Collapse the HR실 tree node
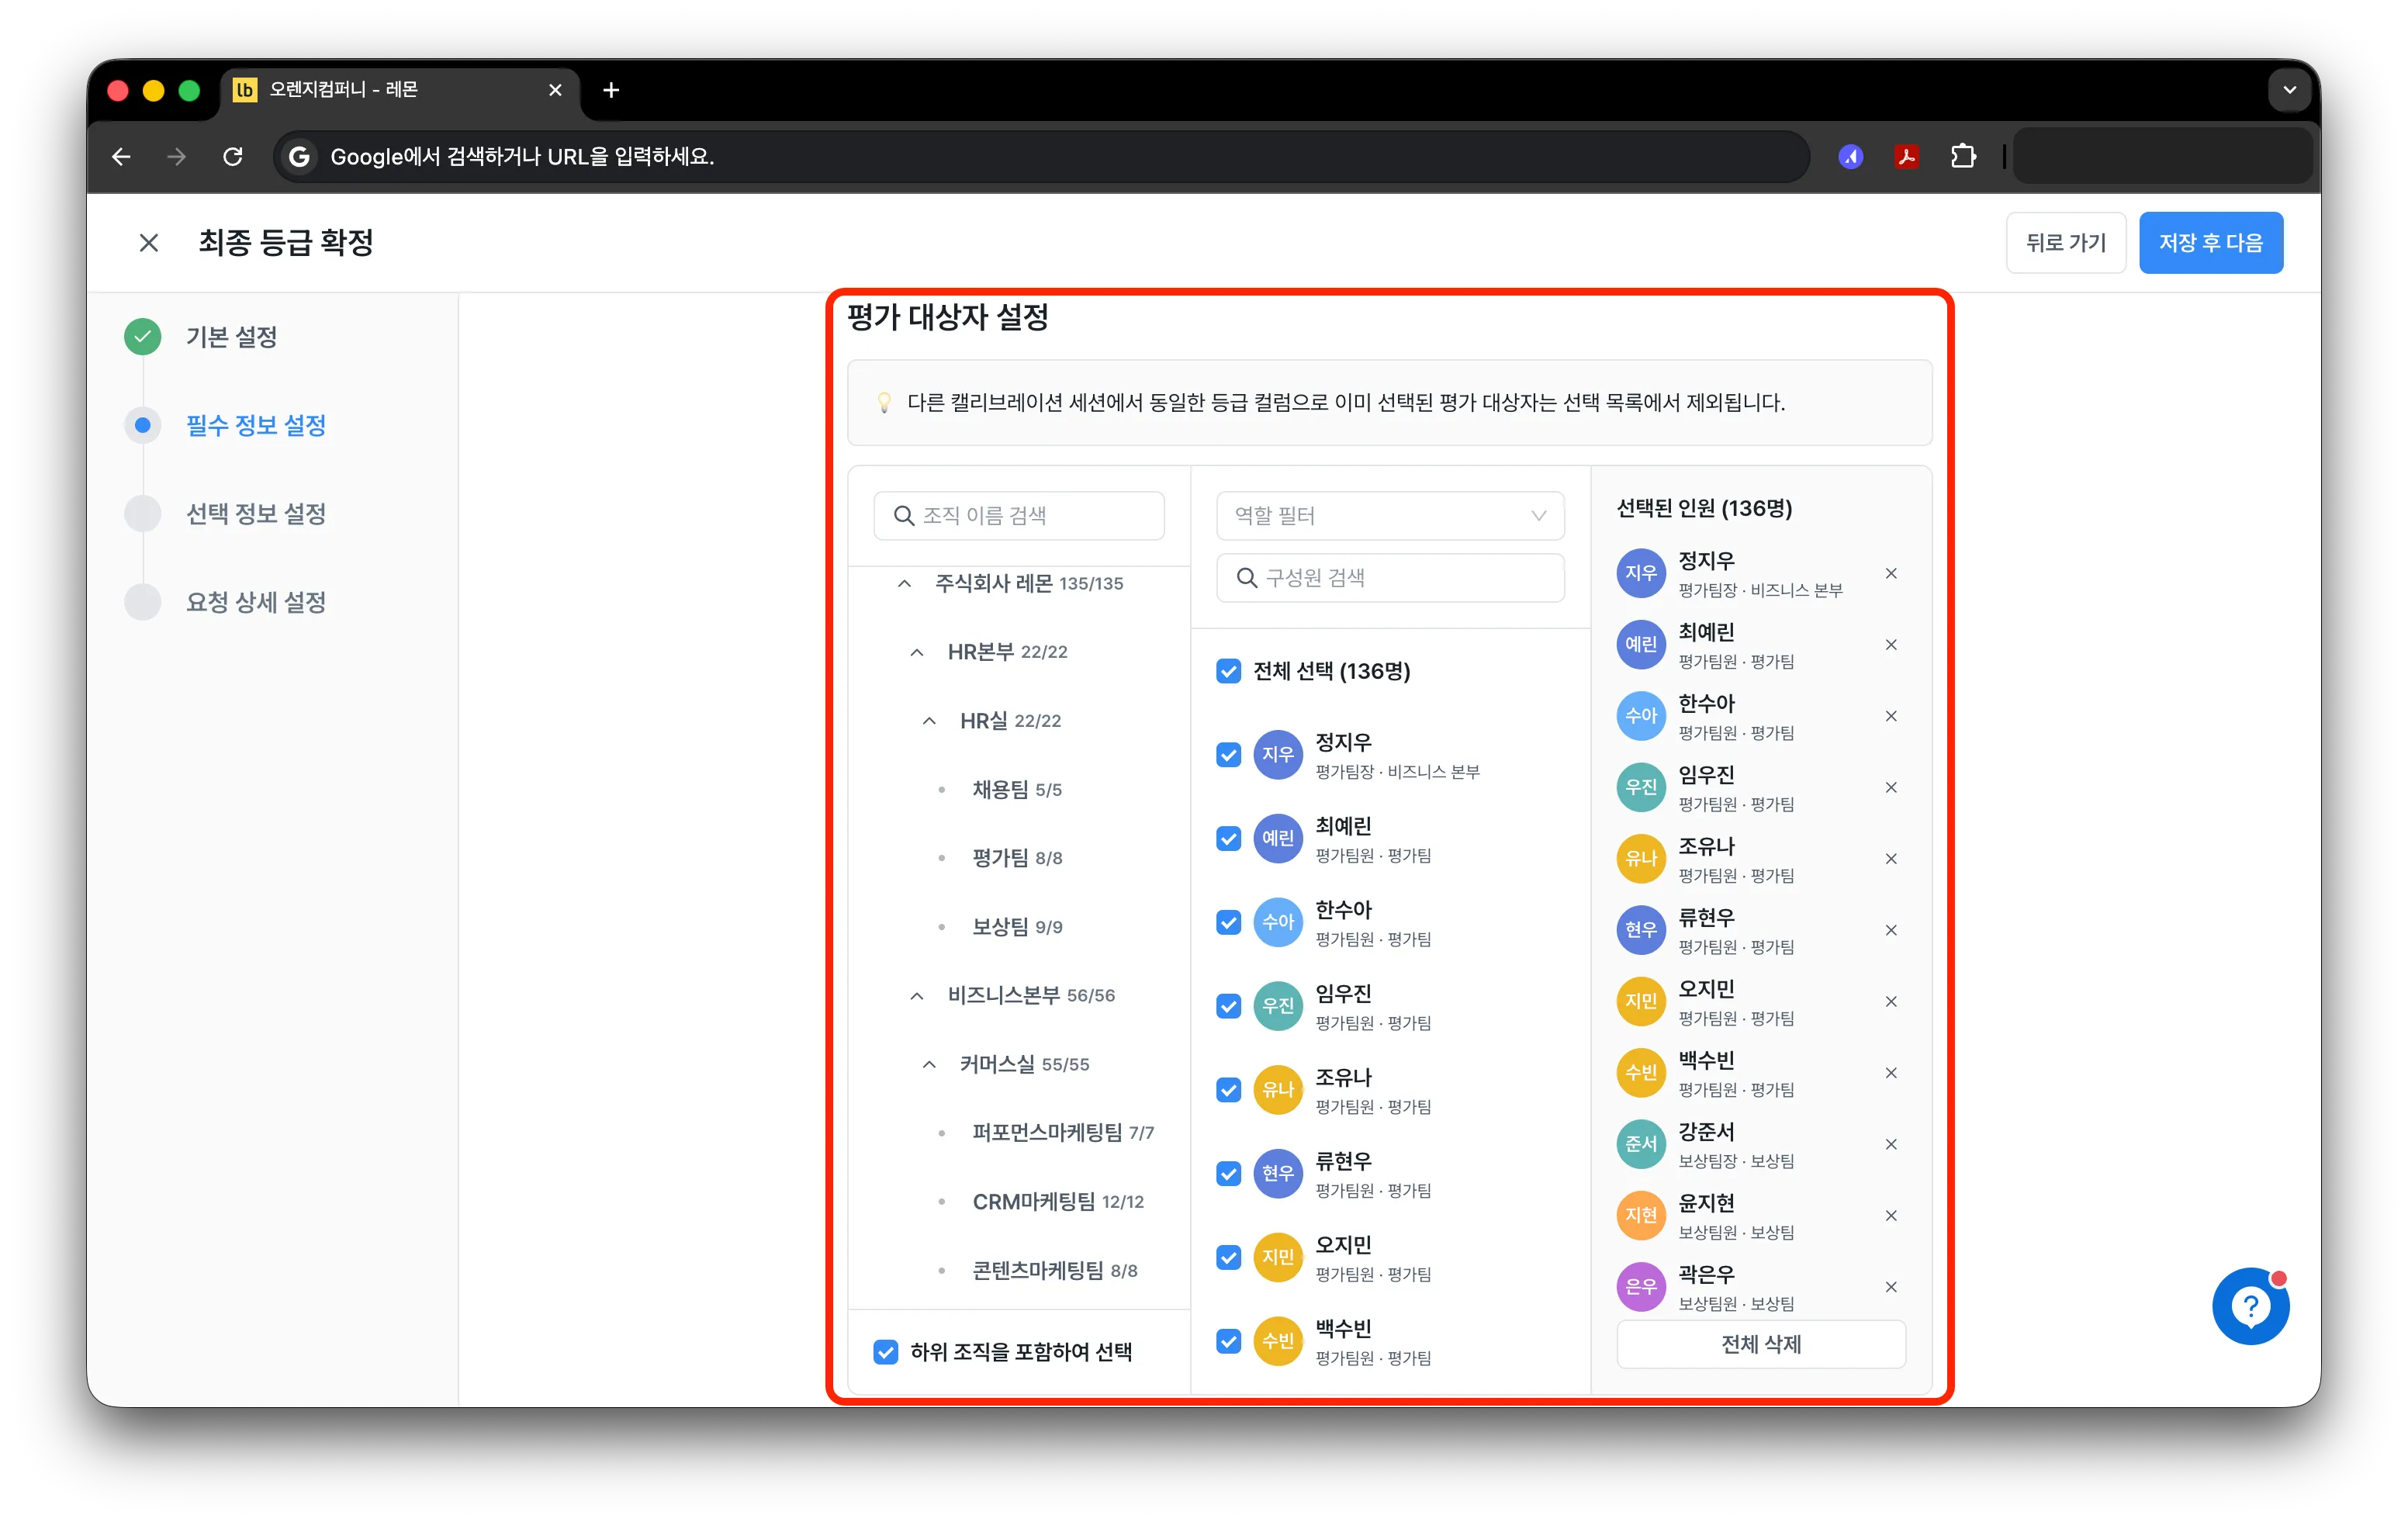This screenshot has height=1522, width=2408. click(x=929, y=721)
